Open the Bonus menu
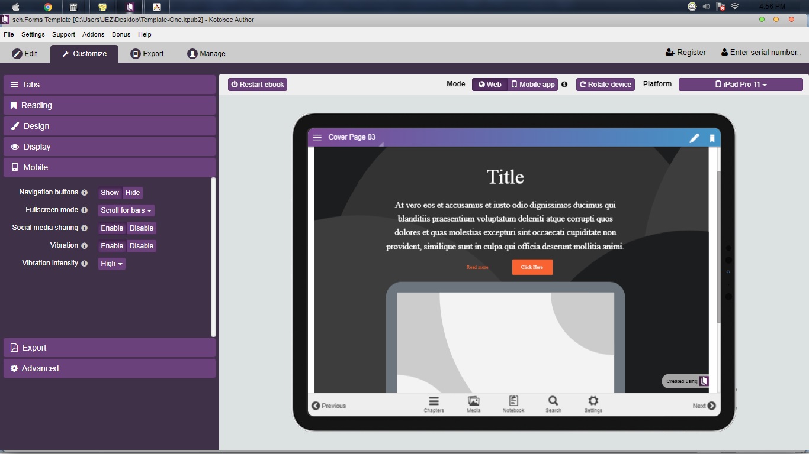The height and width of the screenshot is (454, 809). coord(121,34)
